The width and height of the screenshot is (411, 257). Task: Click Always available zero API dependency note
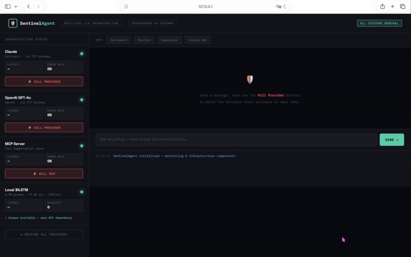point(39,218)
